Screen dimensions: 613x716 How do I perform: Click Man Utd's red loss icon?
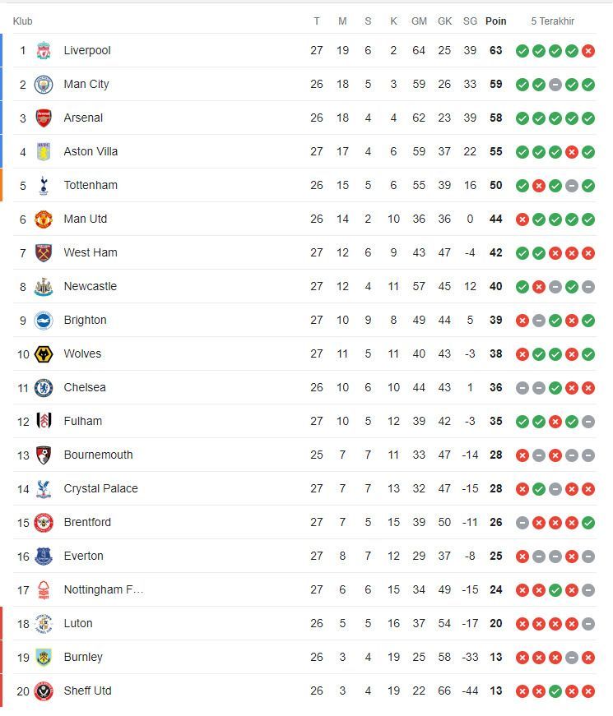point(522,219)
